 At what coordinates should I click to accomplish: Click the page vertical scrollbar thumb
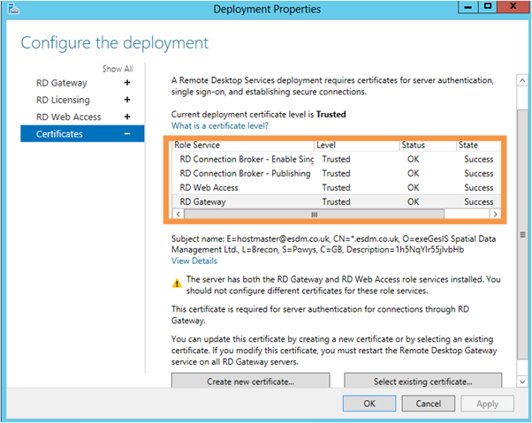(522, 234)
